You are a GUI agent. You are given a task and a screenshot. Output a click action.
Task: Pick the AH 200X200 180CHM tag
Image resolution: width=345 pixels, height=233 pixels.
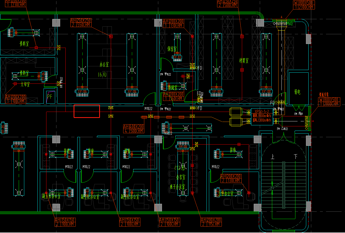16,99
